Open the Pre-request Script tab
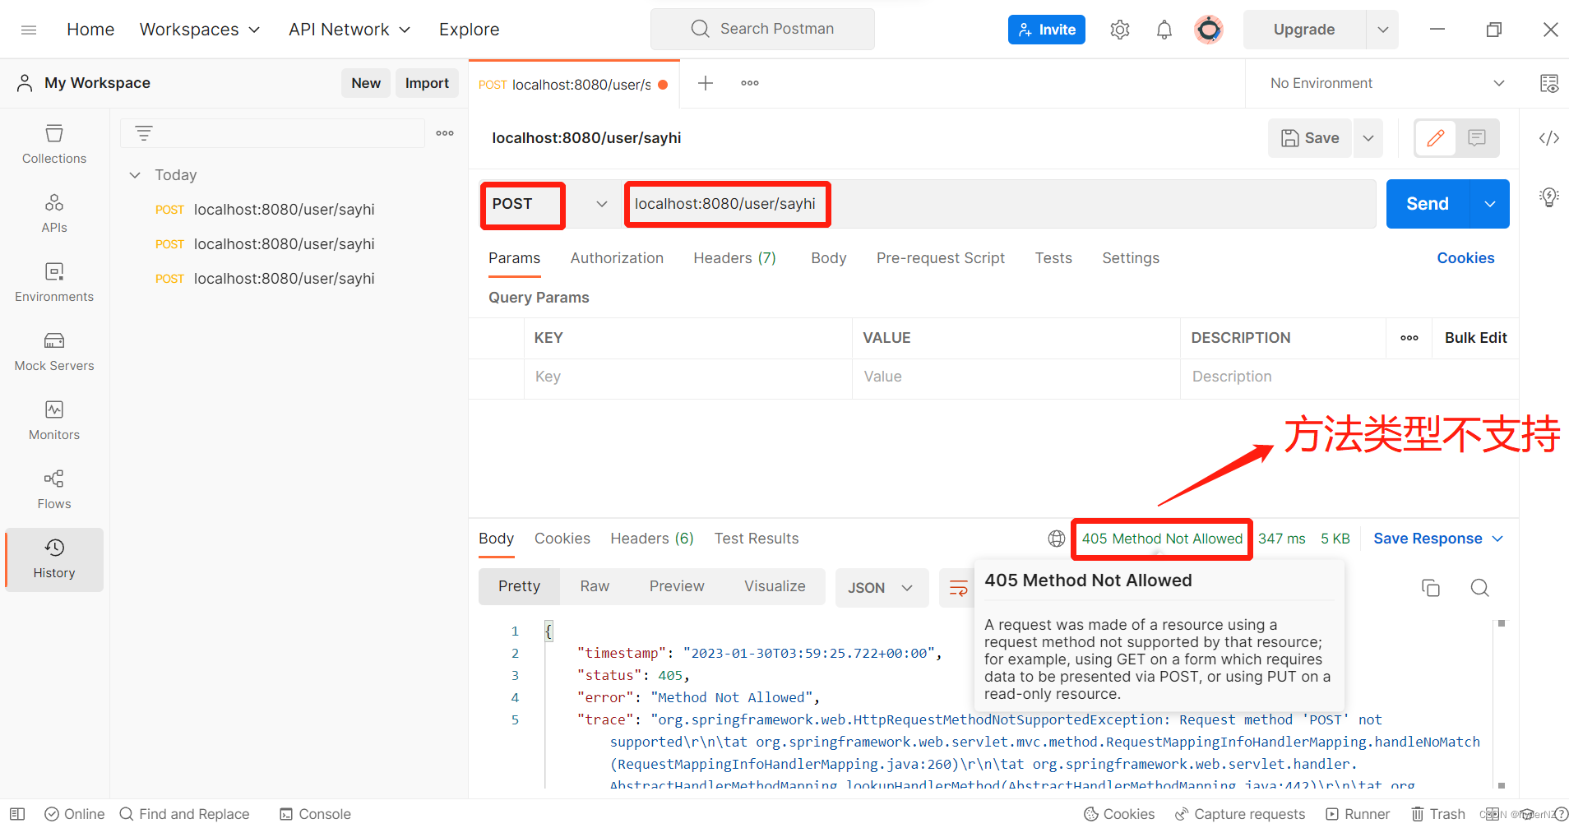This screenshot has height=828, width=1569. 940,258
